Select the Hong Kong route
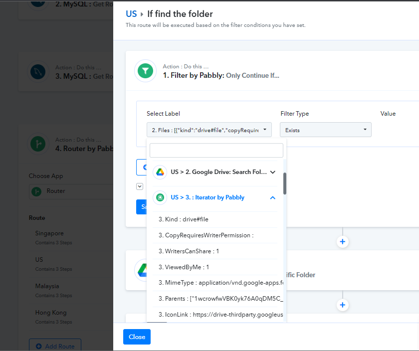Screen dimensions: 419x351 [53, 317]
